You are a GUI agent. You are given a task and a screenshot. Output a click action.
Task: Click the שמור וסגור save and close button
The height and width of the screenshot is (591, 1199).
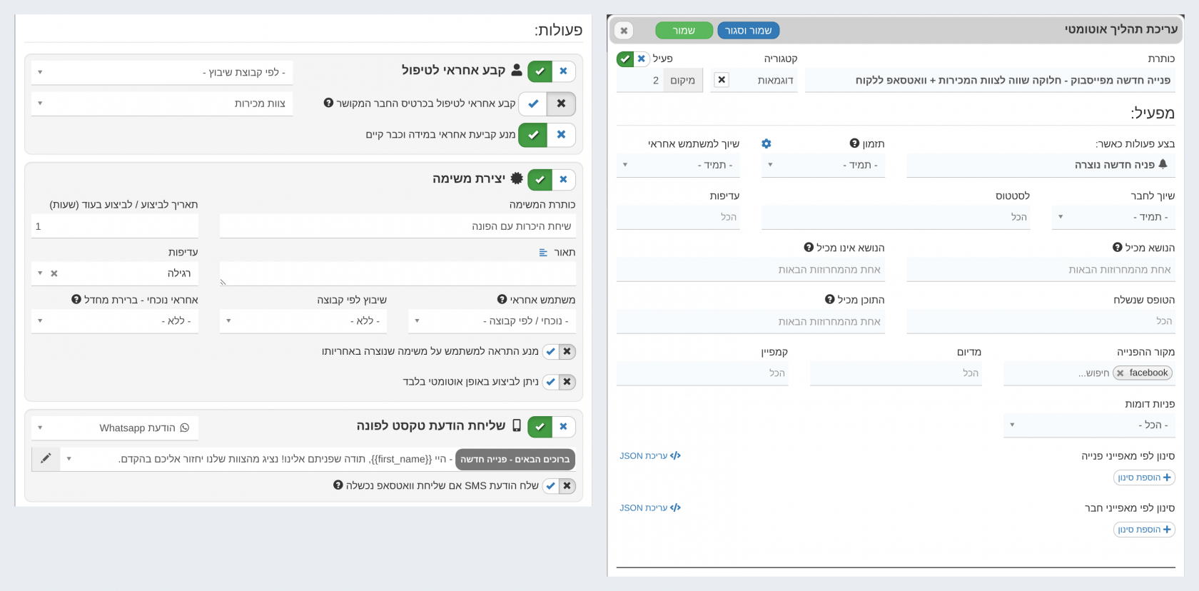click(749, 31)
